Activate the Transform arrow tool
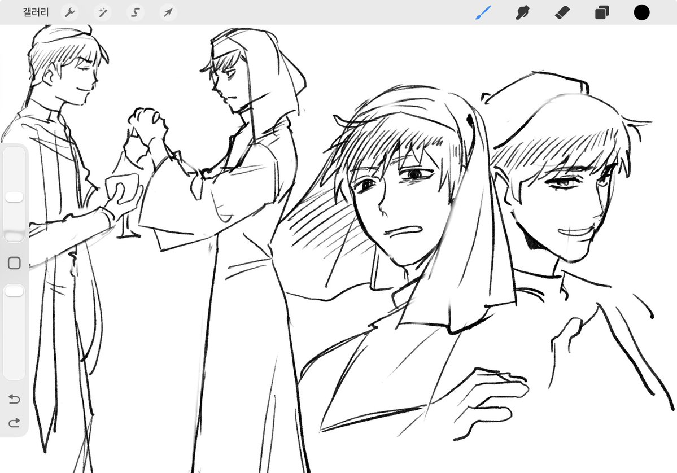Viewport: 677px width, 473px height. point(168,12)
